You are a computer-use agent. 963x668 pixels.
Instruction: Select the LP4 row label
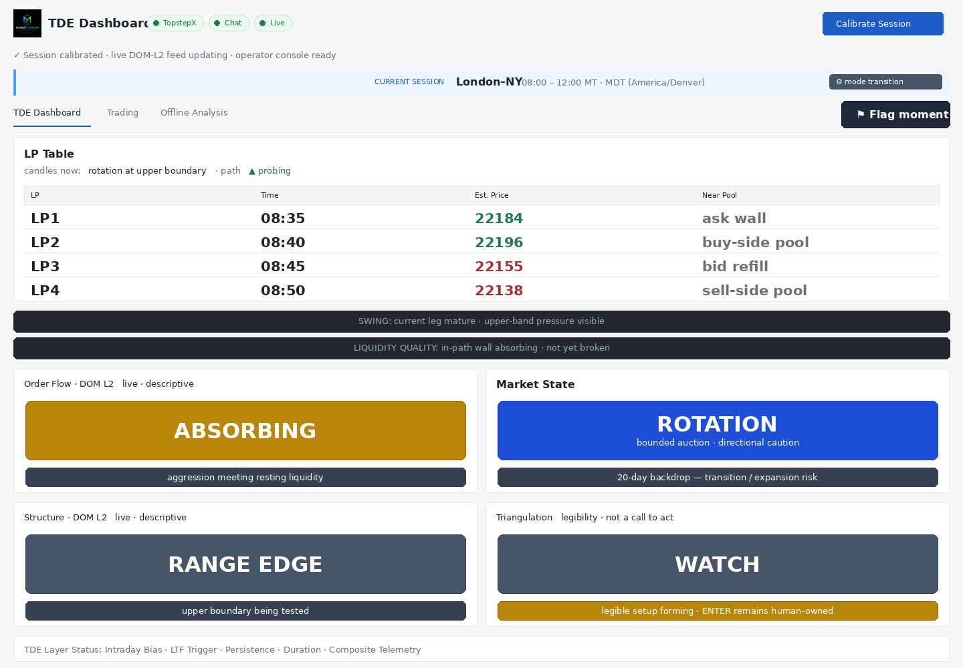[x=45, y=290]
